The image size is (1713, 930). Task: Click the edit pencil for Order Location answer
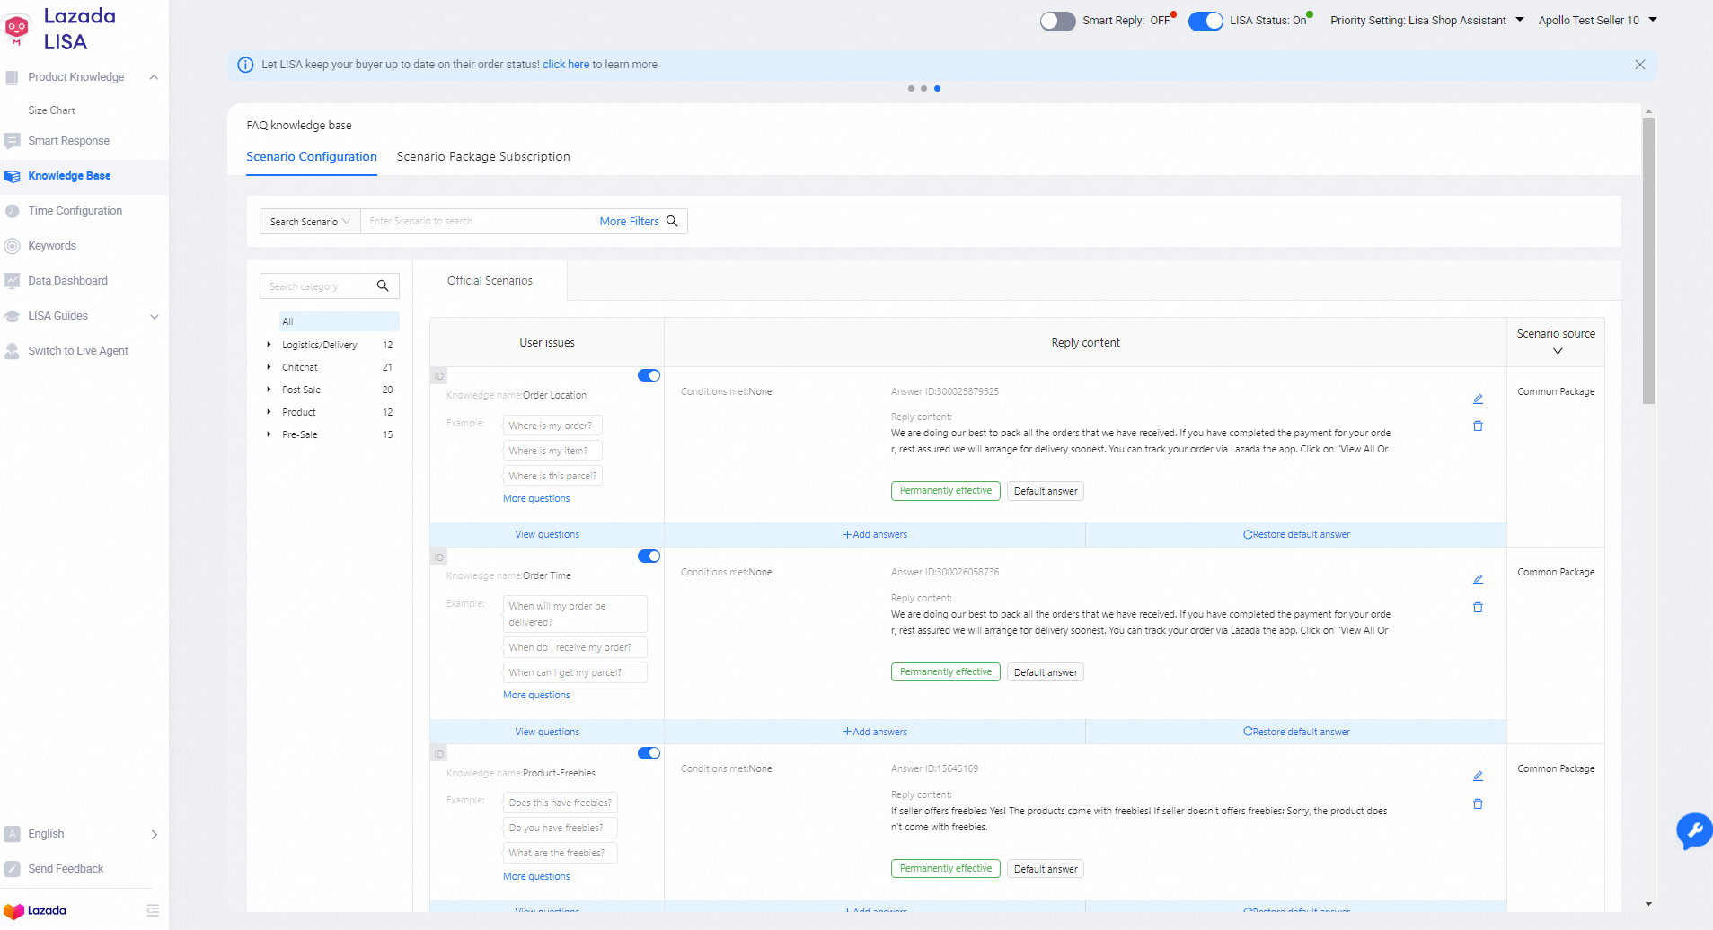(1478, 399)
